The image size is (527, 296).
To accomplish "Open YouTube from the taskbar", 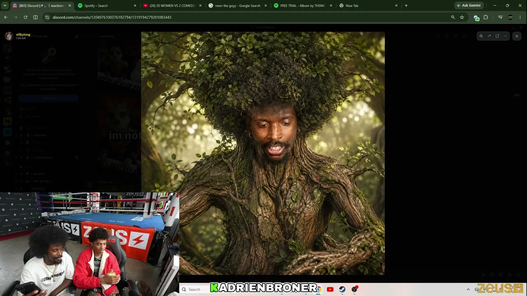I will (x=330, y=289).
